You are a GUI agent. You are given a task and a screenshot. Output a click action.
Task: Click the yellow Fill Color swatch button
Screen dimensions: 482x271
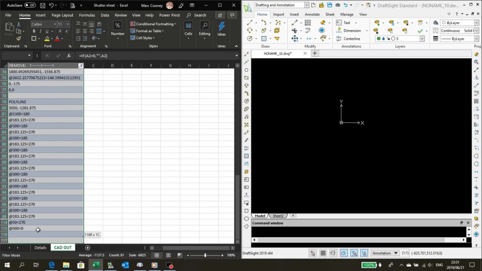tap(47, 39)
